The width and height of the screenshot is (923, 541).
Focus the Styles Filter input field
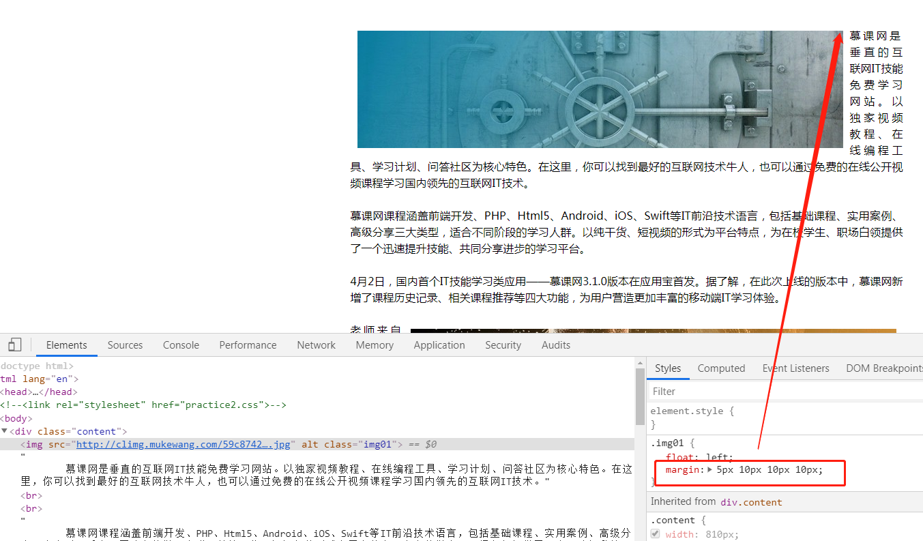(785, 392)
